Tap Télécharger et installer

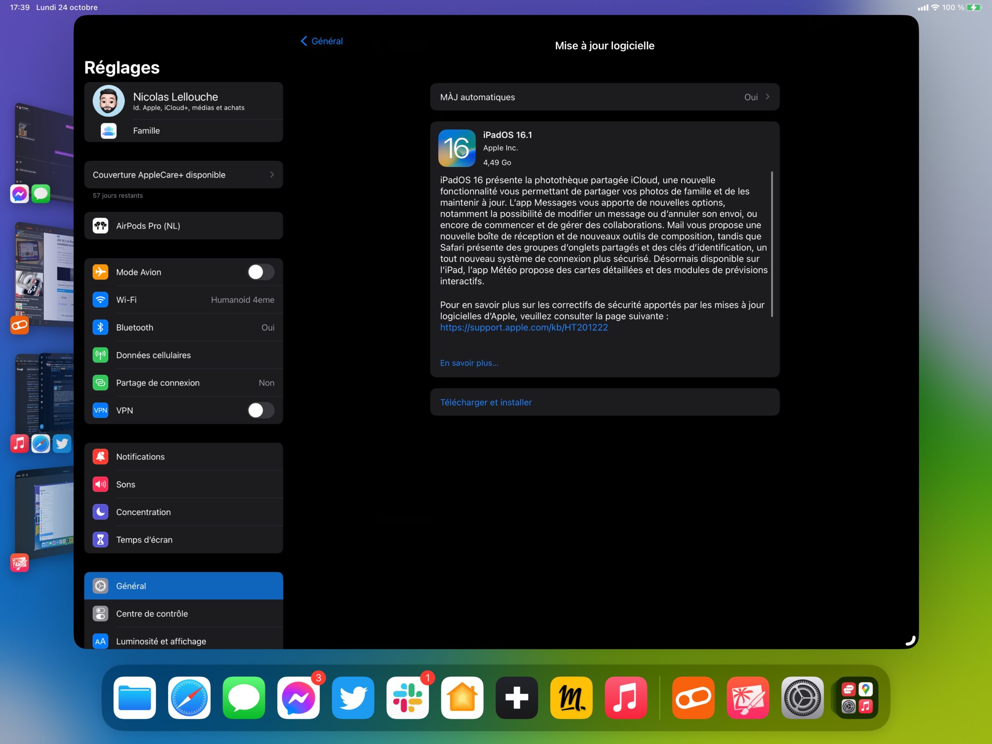tap(604, 402)
